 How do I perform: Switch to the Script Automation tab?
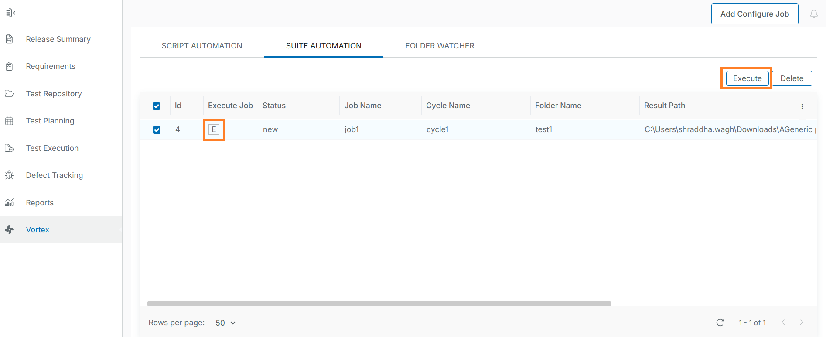201,46
